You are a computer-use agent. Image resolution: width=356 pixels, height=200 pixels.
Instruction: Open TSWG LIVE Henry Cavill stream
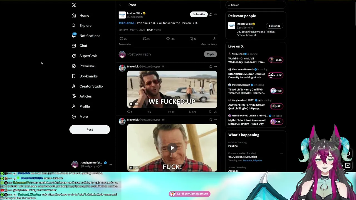tap(247, 91)
